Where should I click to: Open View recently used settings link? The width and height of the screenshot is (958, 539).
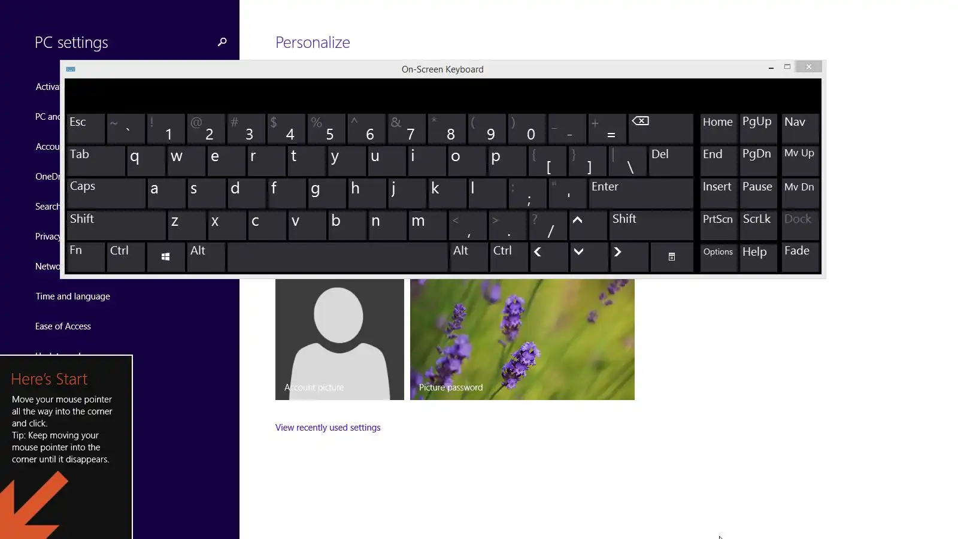pos(328,428)
